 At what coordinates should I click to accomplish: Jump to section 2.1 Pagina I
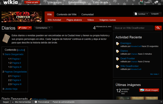coord(16,76)
